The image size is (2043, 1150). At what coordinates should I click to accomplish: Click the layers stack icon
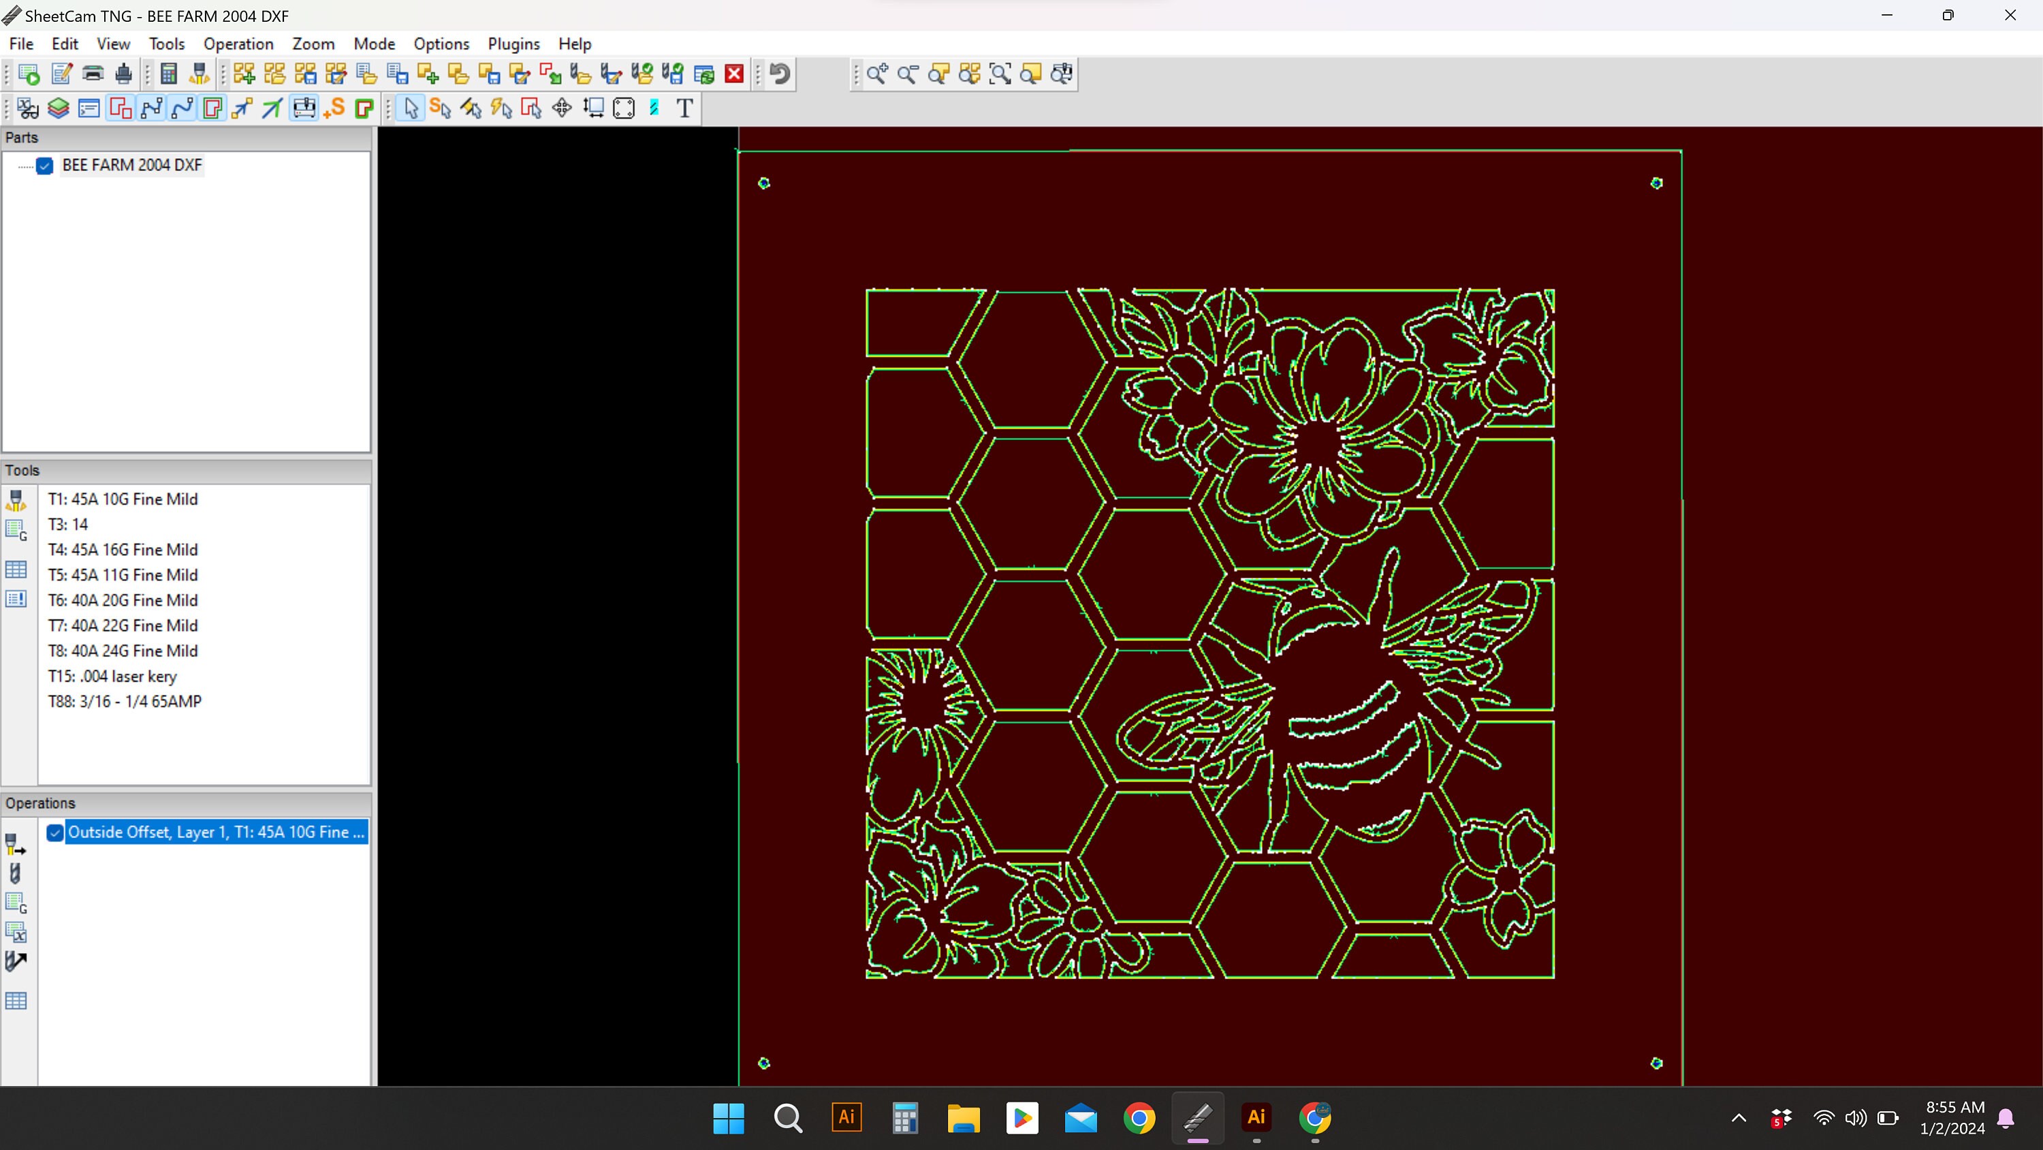pos(58,108)
